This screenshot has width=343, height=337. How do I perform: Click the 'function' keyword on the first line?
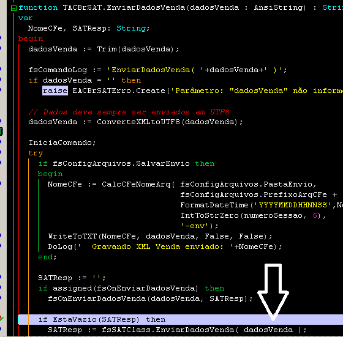(x=38, y=7)
